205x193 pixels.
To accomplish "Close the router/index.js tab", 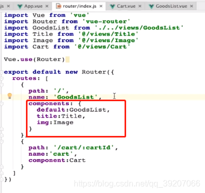I will pos(101,6).
